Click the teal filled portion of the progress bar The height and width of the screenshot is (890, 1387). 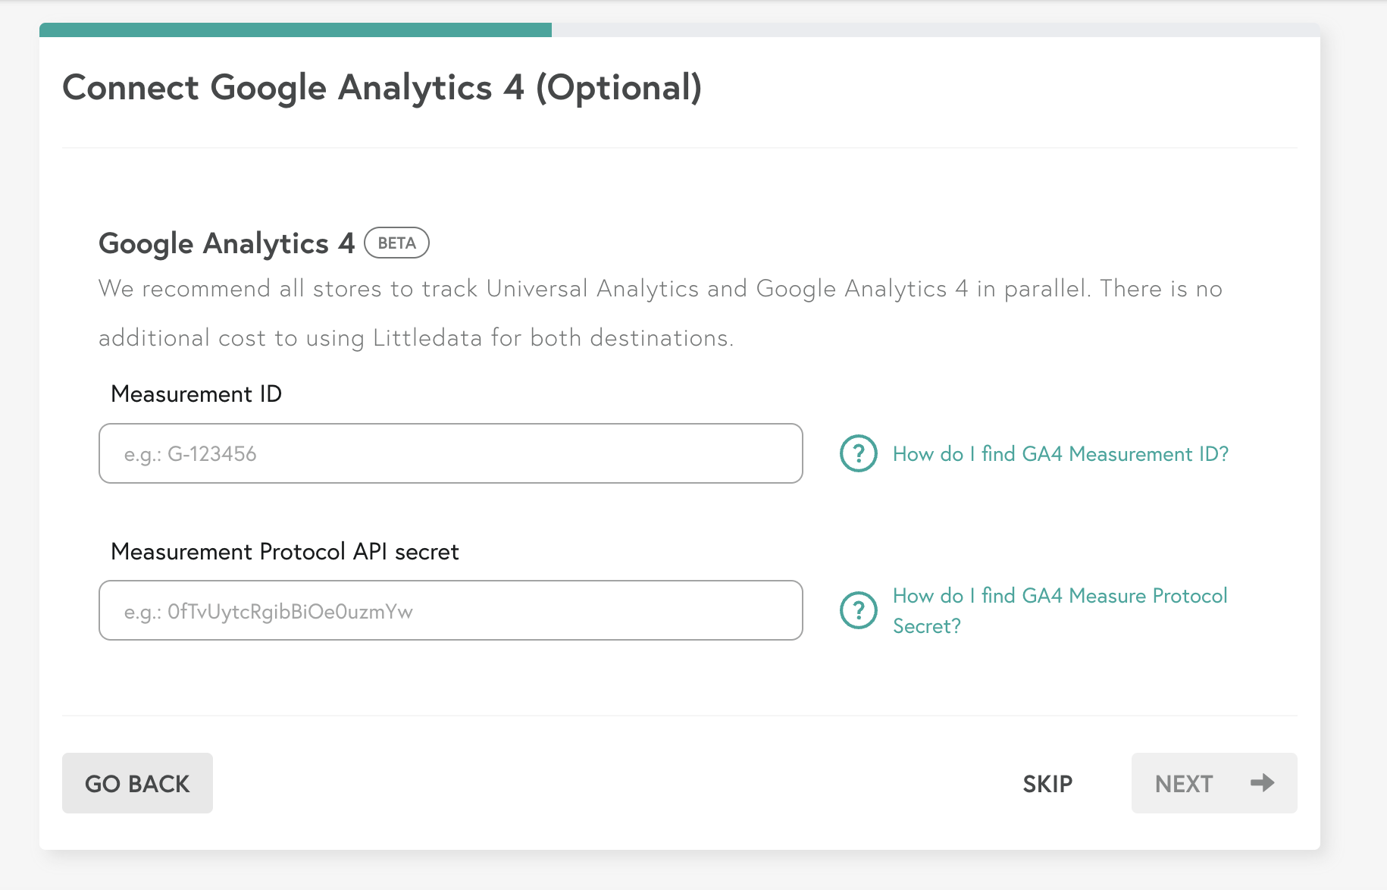coord(296,30)
